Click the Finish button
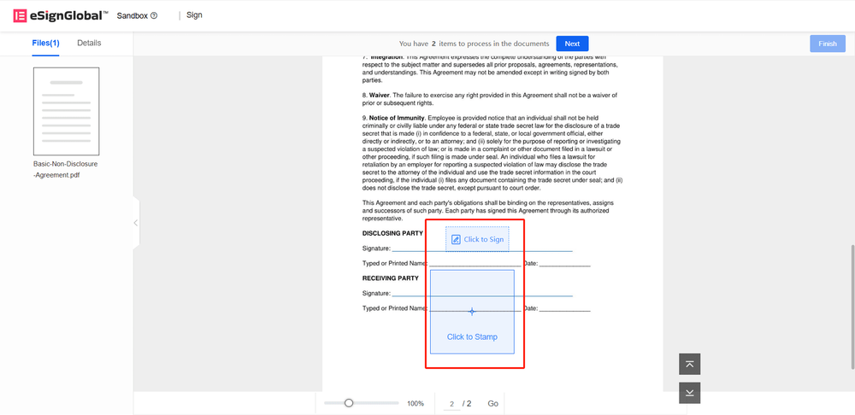Image resolution: width=855 pixels, height=415 pixels. (827, 44)
